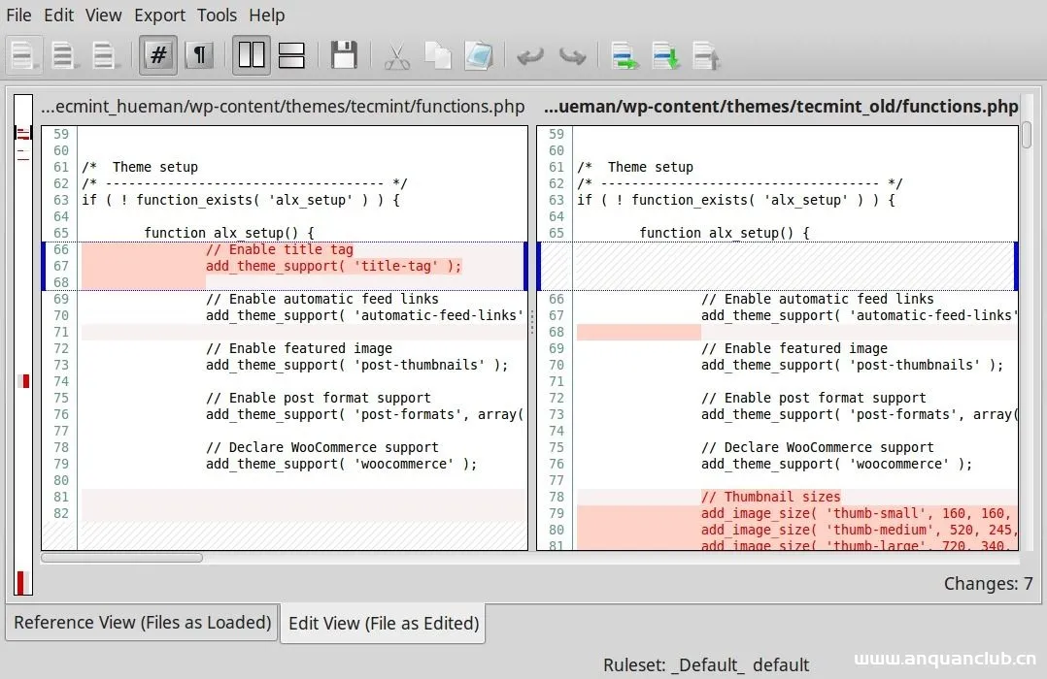The width and height of the screenshot is (1047, 679).
Task: Select side-by-side vertical split layout
Action: (252, 54)
